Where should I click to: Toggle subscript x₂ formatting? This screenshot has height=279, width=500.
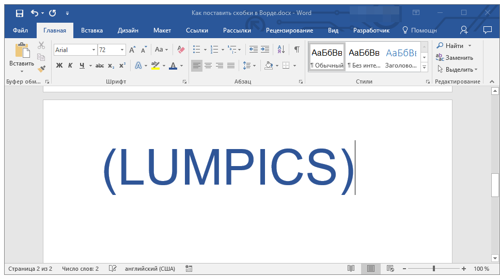111,65
